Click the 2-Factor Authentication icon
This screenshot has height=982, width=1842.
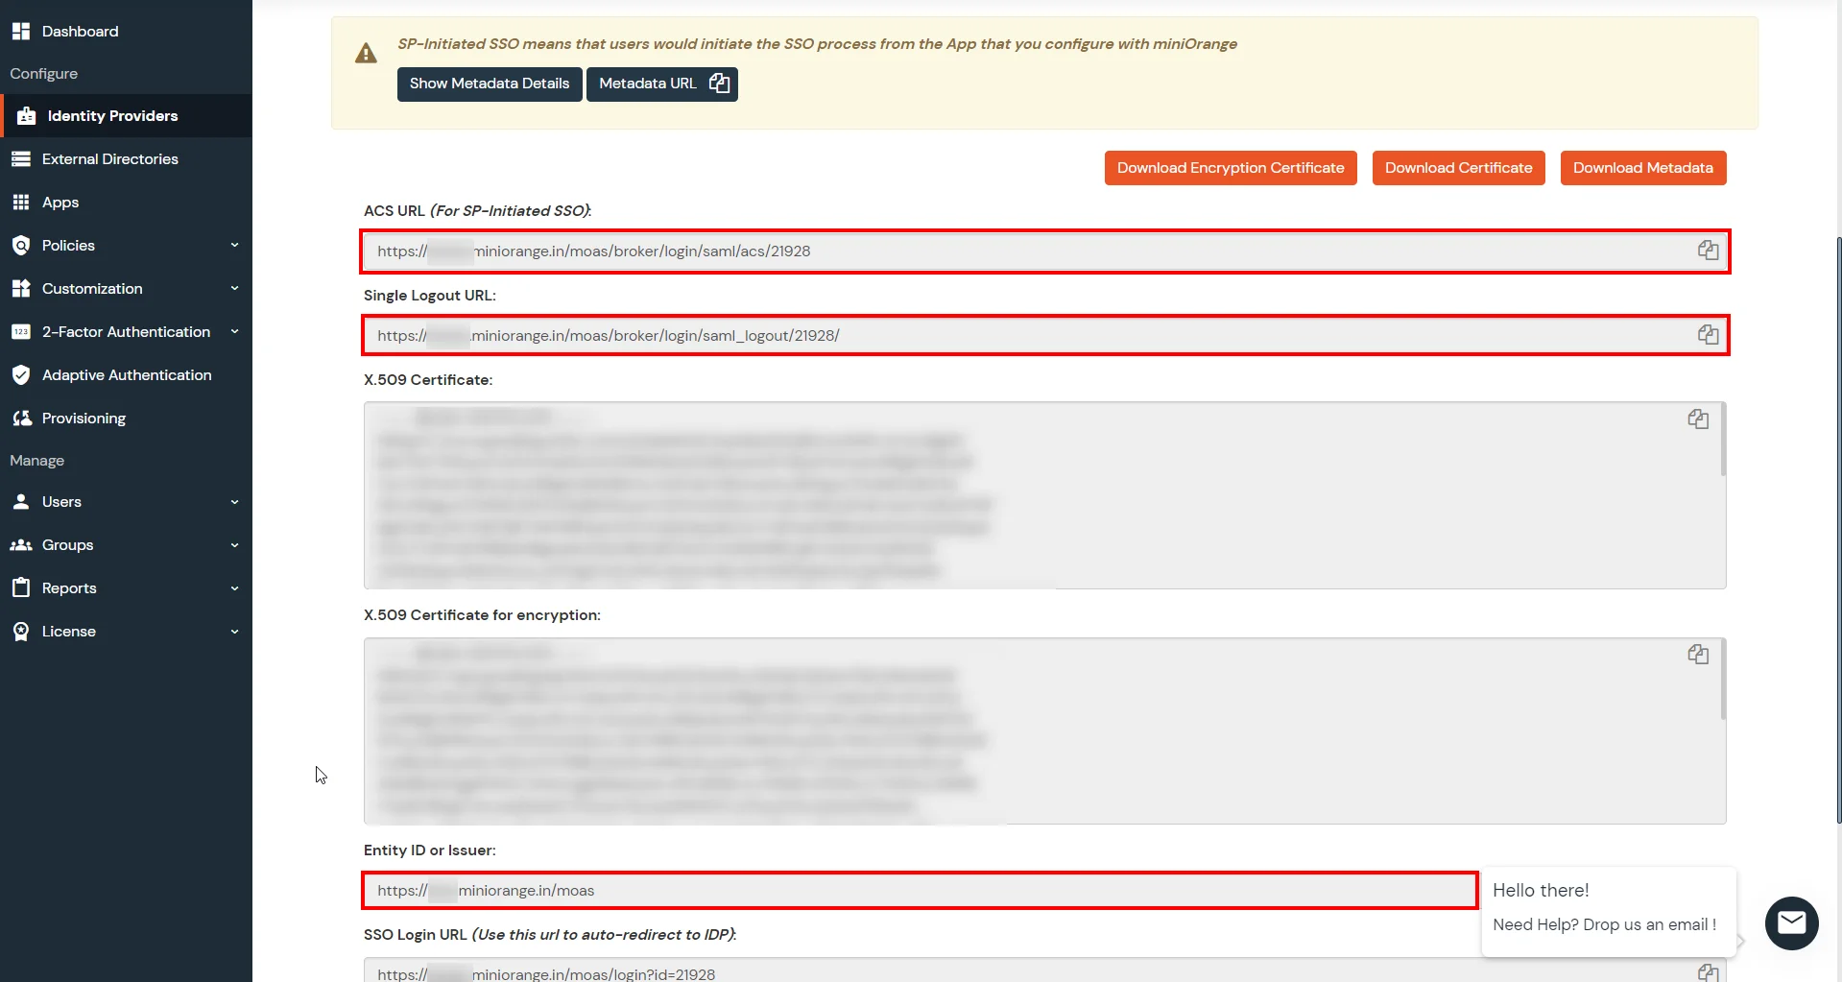click(21, 332)
